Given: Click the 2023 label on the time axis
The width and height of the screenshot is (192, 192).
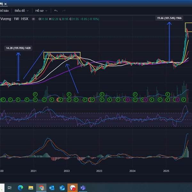Looking at the screenshot, I should pos(99,171).
